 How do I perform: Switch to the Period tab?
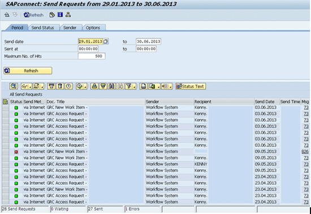(x=17, y=28)
